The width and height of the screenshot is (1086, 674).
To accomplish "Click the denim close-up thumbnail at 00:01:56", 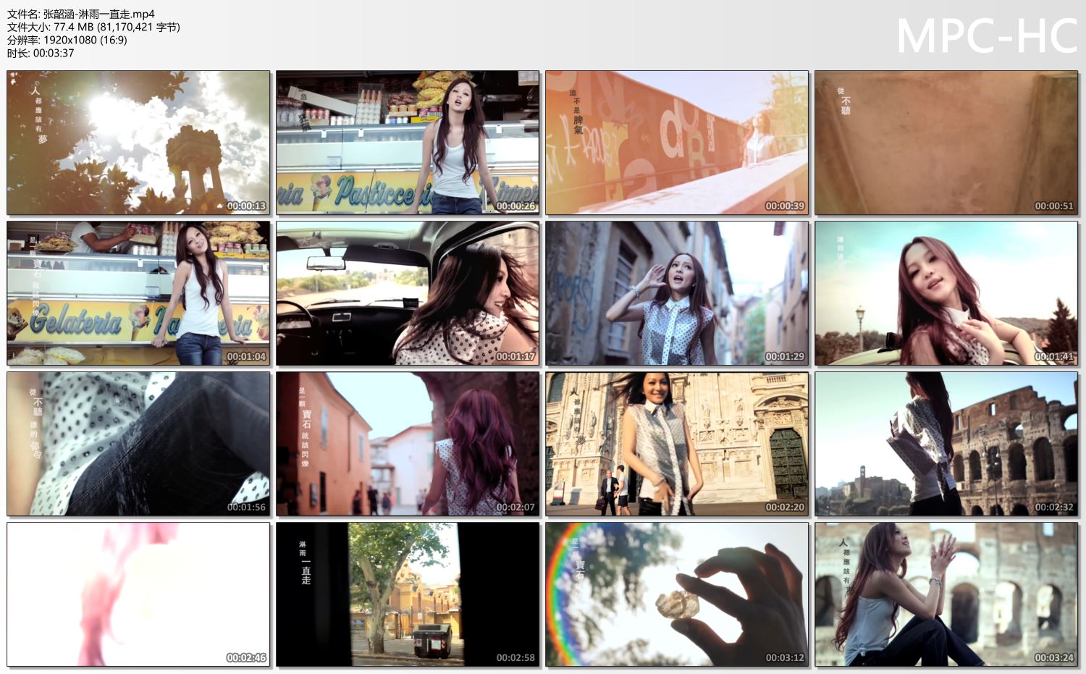I will (138, 444).
